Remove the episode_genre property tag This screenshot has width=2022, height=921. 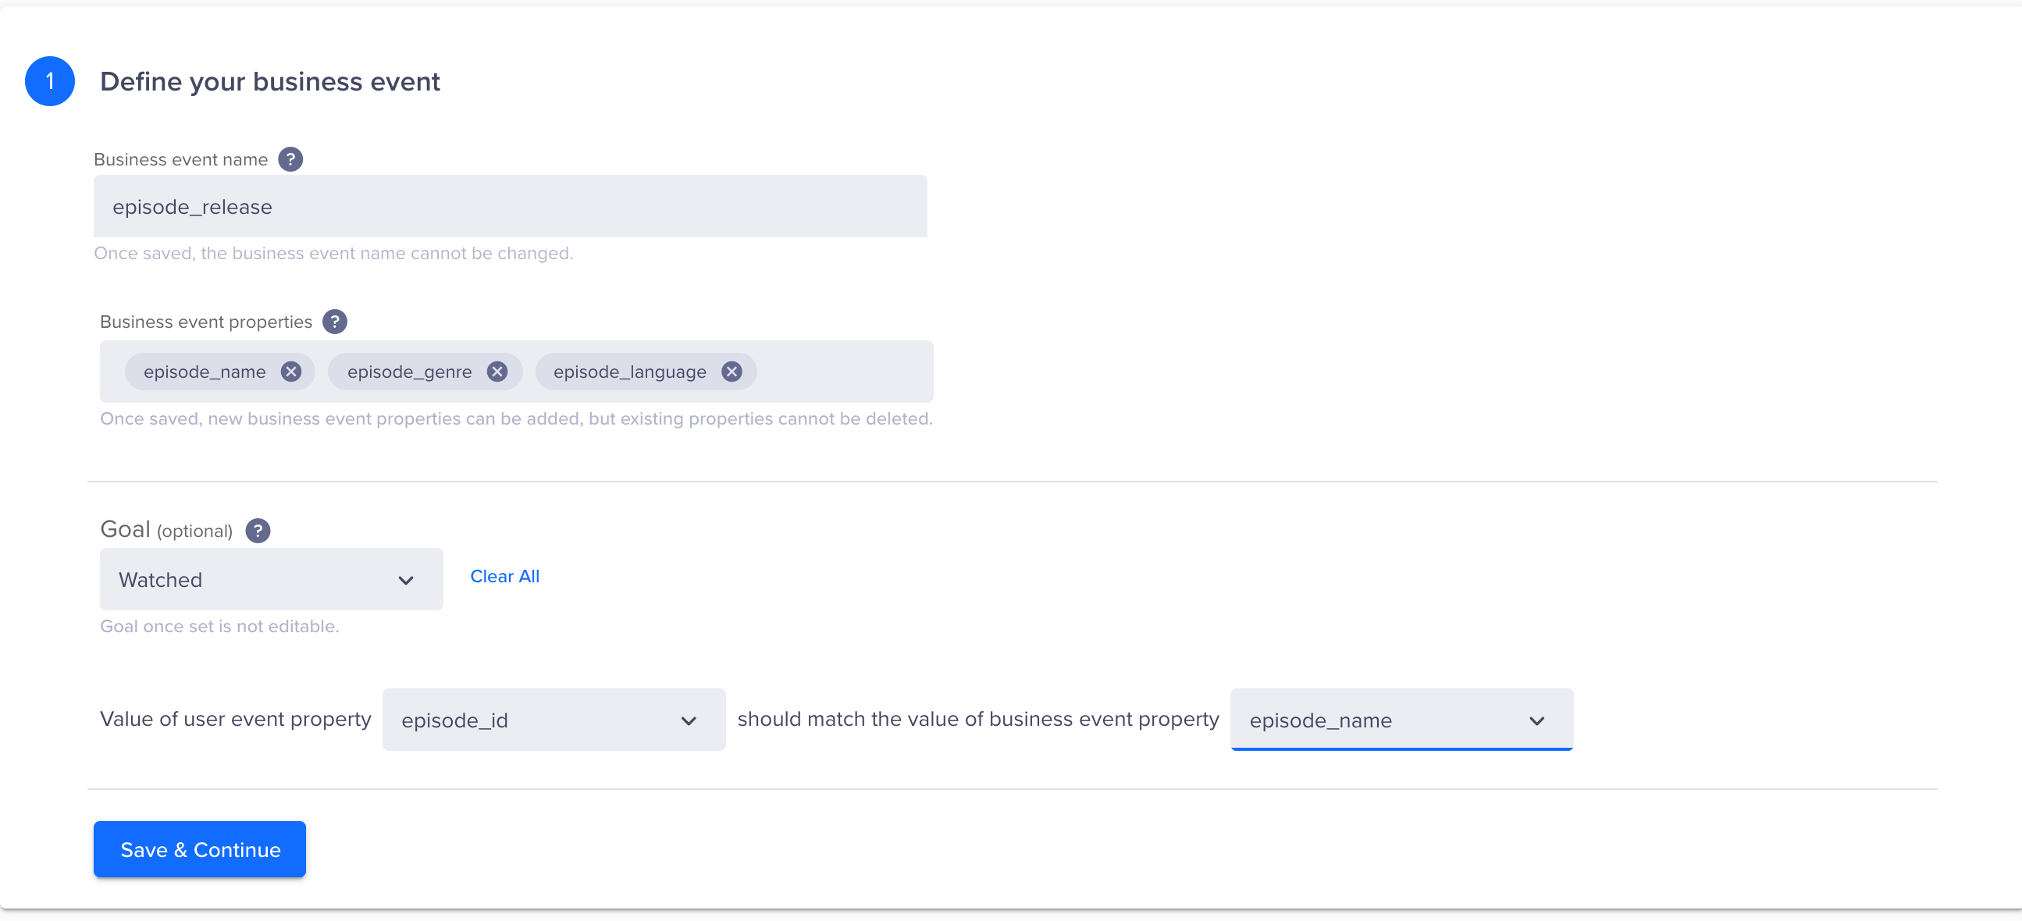point(497,372)
